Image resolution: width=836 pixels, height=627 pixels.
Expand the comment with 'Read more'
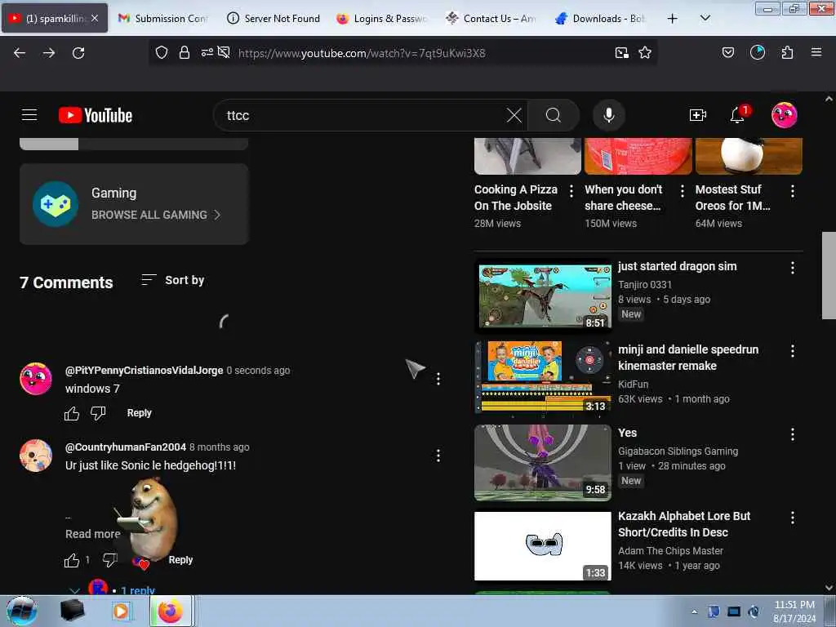click(93, 534)
